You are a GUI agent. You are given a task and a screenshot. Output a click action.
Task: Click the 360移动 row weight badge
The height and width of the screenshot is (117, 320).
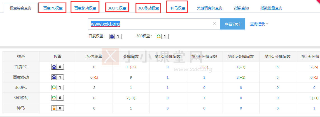pyautogui.click(x=57, y=98)
